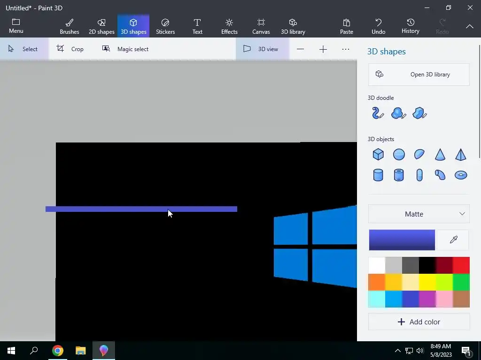Choose the black color swatch
Screen dimensions: 481x360
[x=427, y=265]
